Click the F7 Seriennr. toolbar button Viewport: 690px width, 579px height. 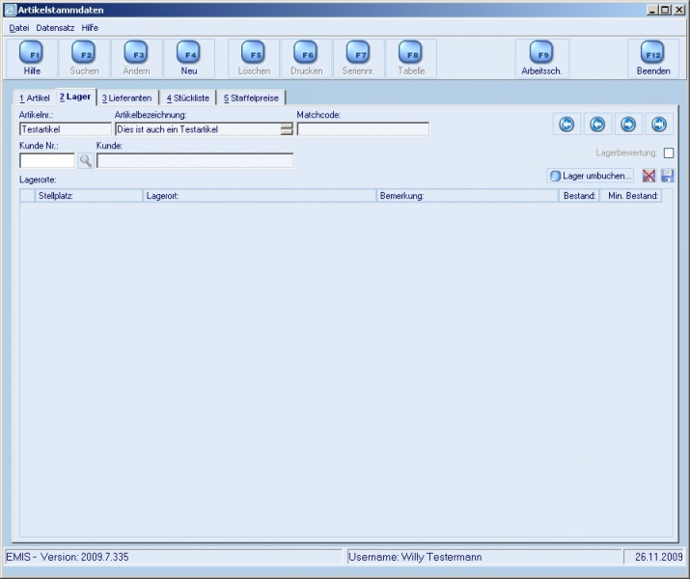pyautogui.click(x=359, y=59)
